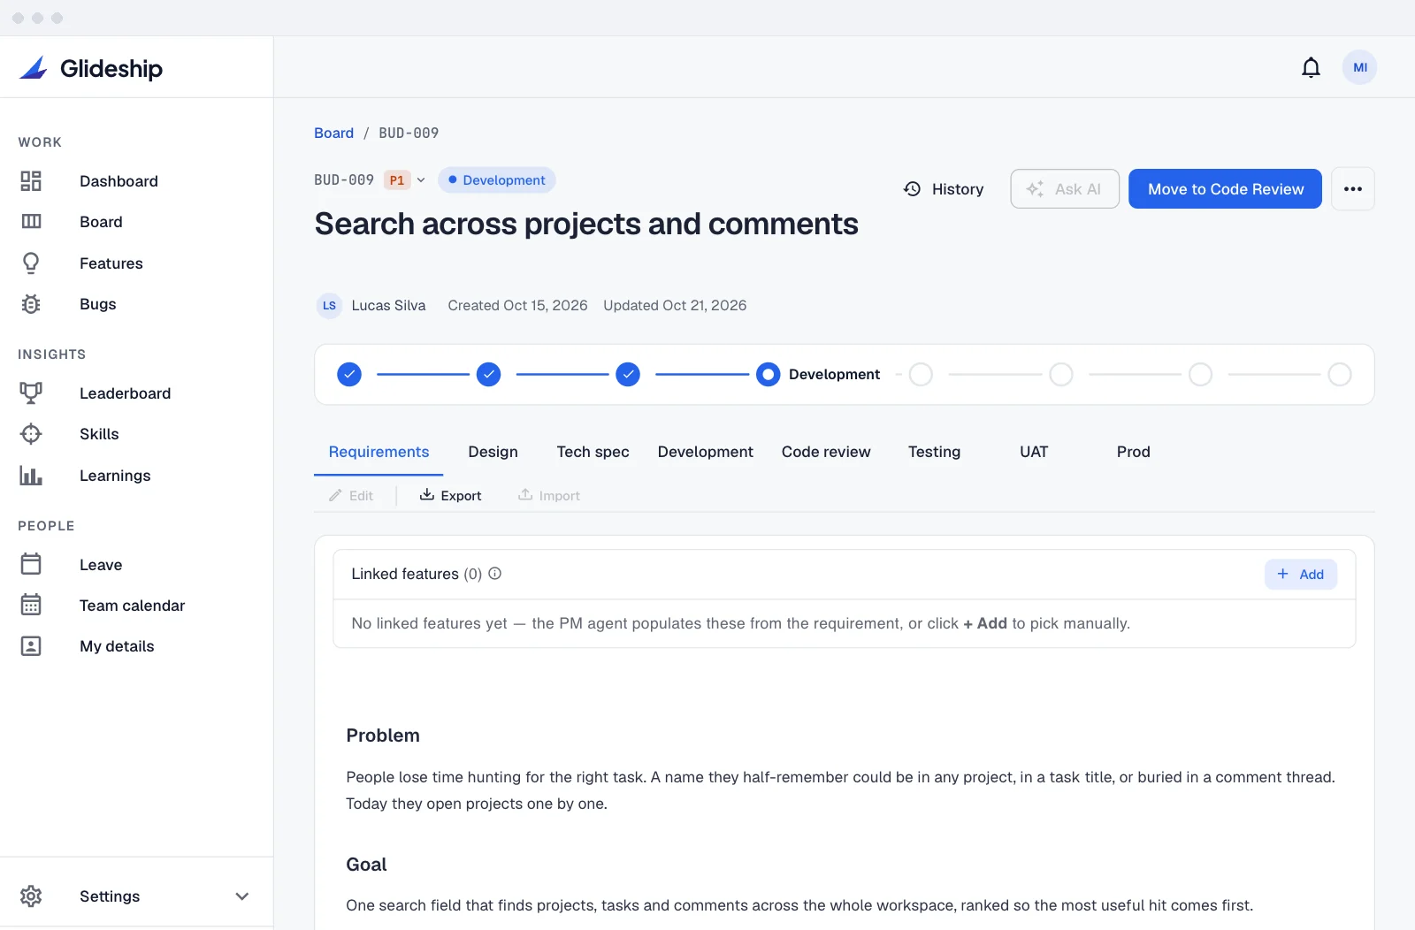Switch to the Tech spec tab

(x=593, y=452)
